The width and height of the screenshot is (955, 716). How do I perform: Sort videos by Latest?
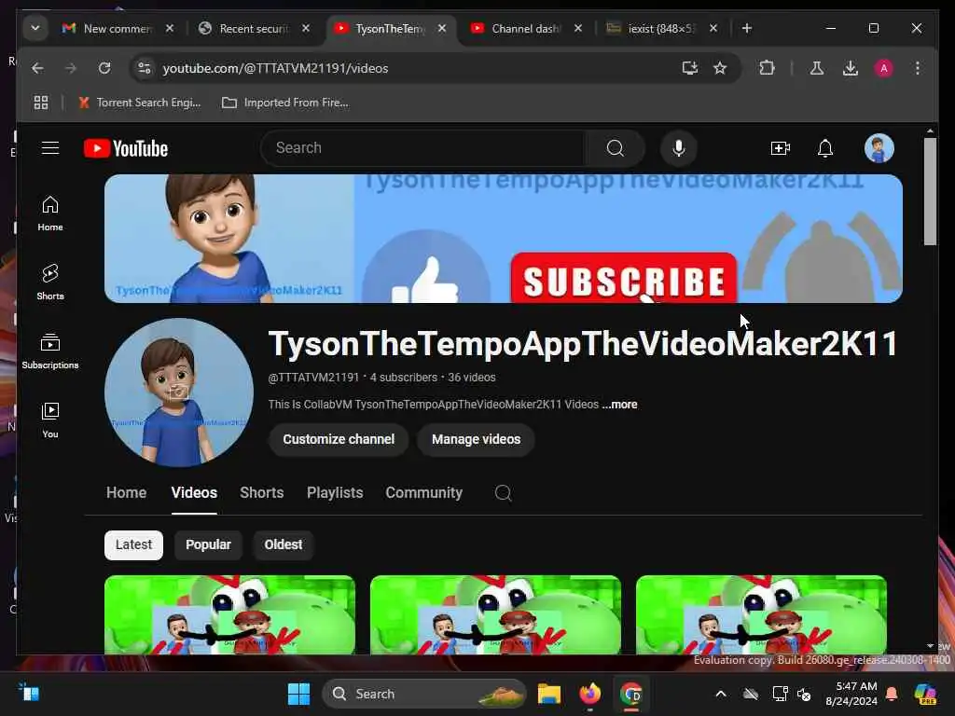pyautogui.click(x=133, y=544)
